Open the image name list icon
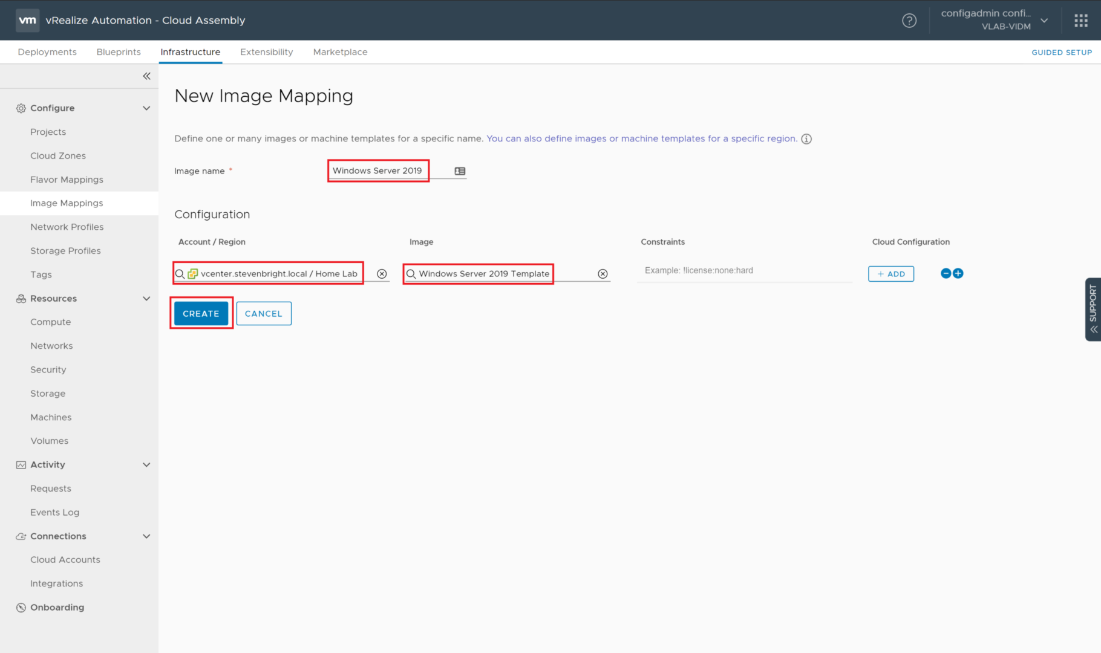This screenshot has height=653, width=1101. point(460,171)
